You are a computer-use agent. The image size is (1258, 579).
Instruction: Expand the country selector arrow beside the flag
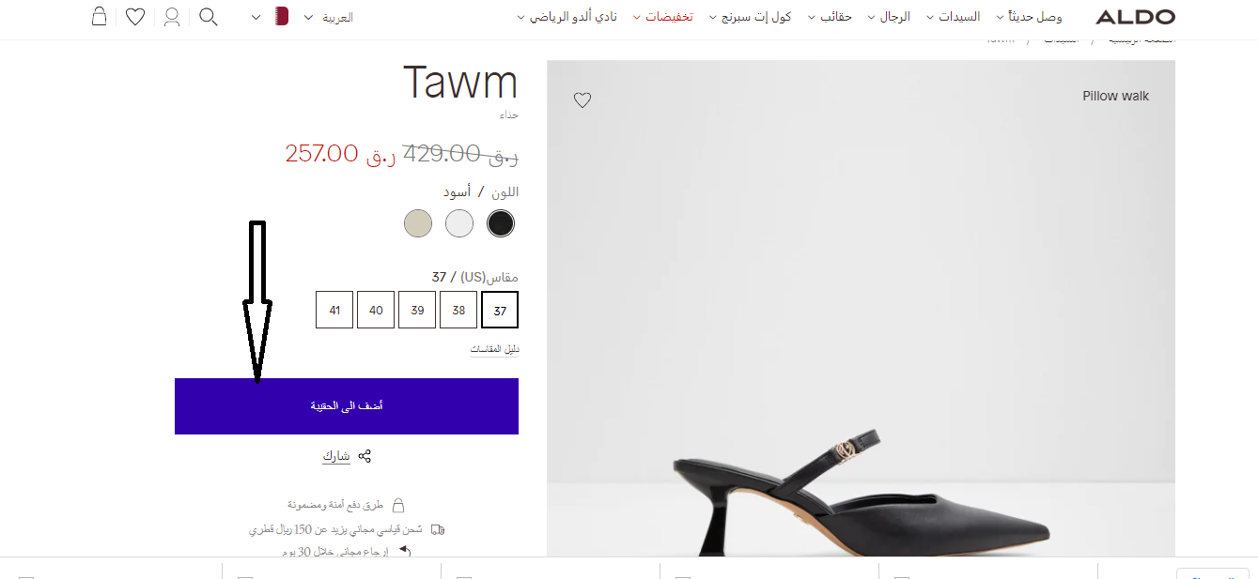257,17
